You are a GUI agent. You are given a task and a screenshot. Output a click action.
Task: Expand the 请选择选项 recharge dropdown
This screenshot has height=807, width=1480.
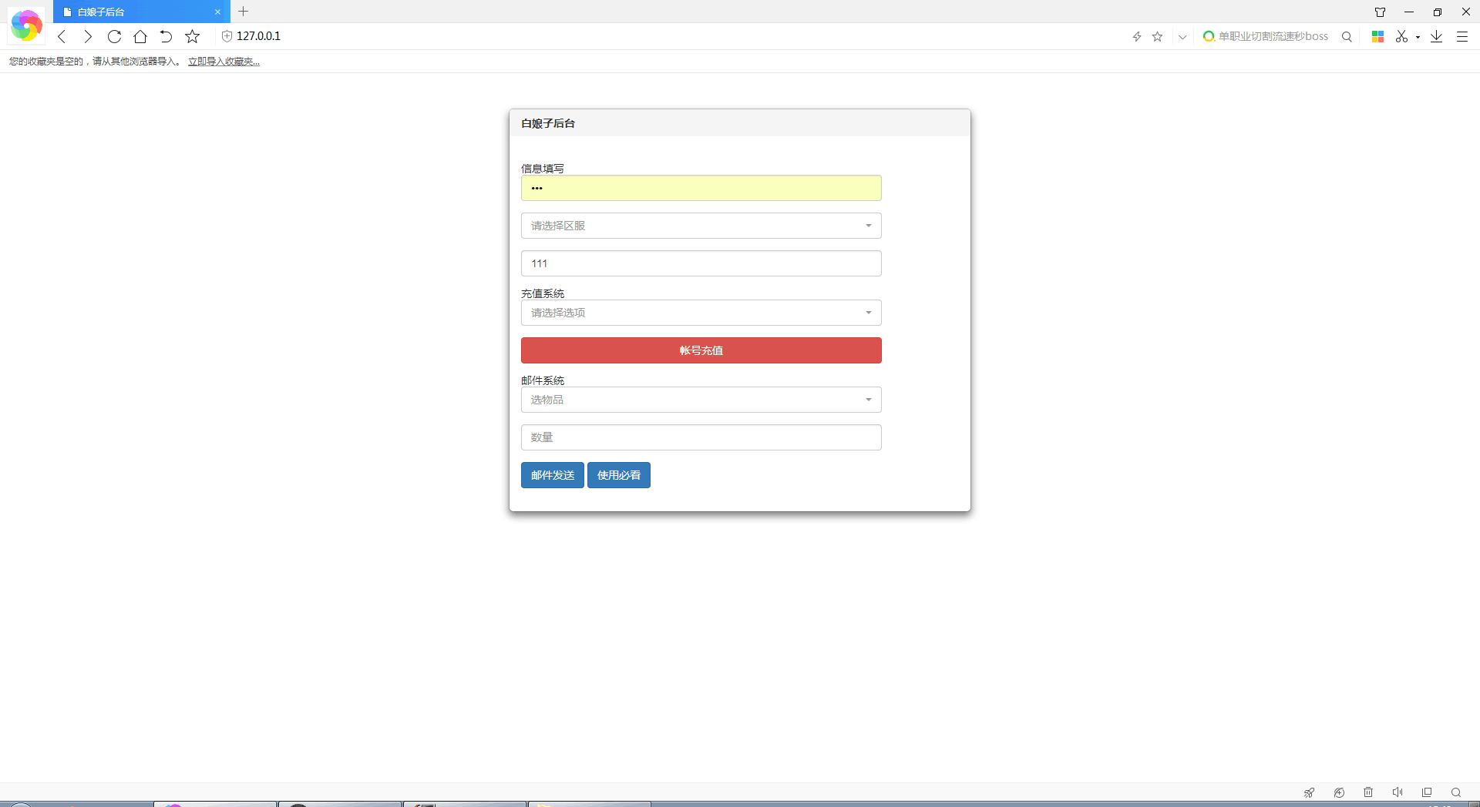coord(701,313)
